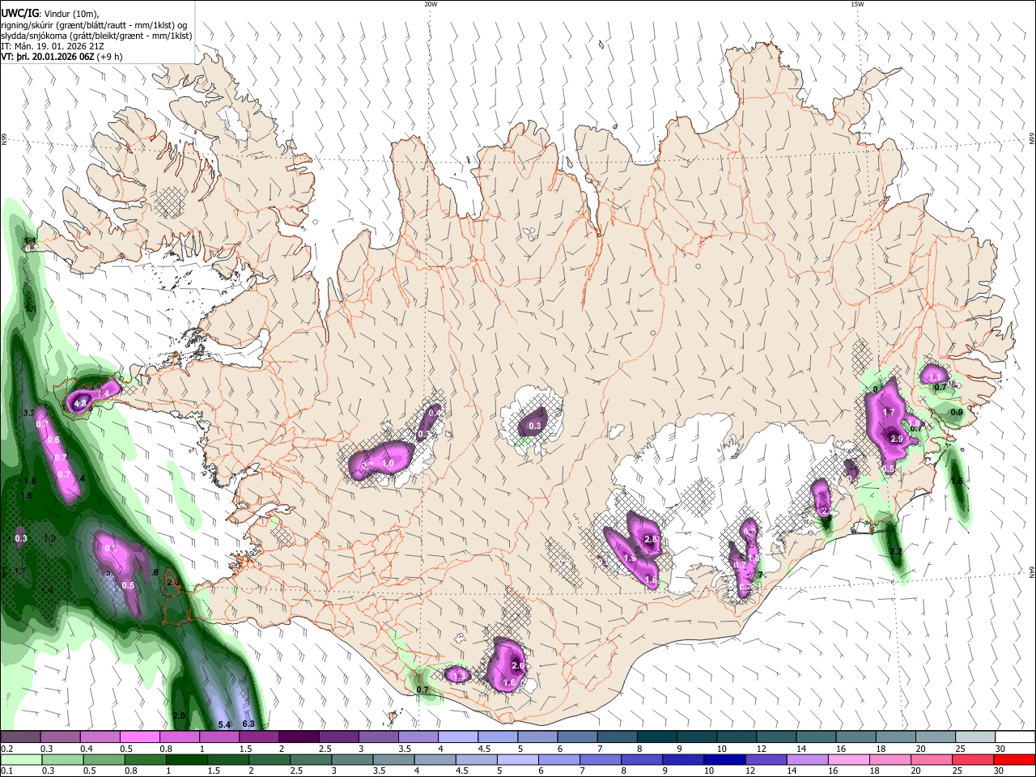Image resolution: width=1036 pixels, height=777 pixels.
Task: Click the '0.1' rain legend label
Action: coord(6,771)
